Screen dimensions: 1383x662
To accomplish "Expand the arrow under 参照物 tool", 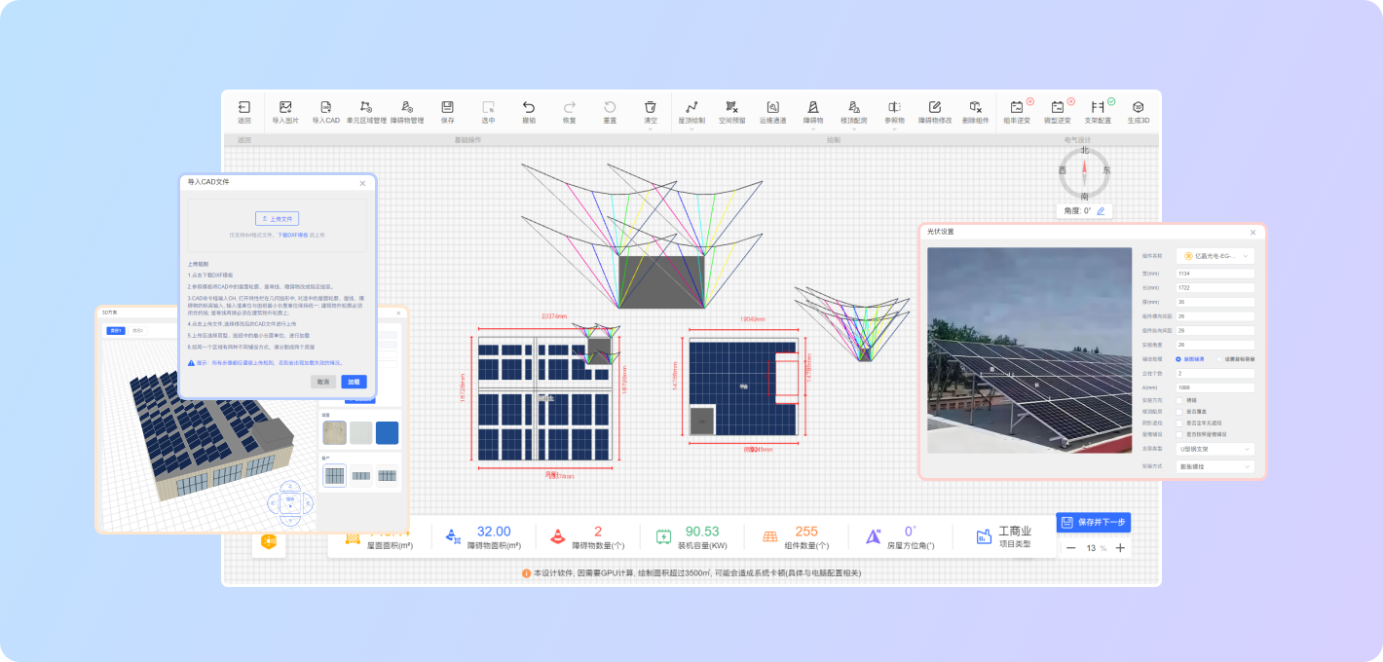I will 894,129.
